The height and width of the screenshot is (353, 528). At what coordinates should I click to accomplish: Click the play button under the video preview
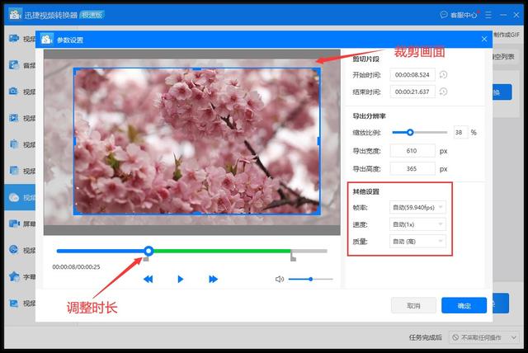coord(181,280)
